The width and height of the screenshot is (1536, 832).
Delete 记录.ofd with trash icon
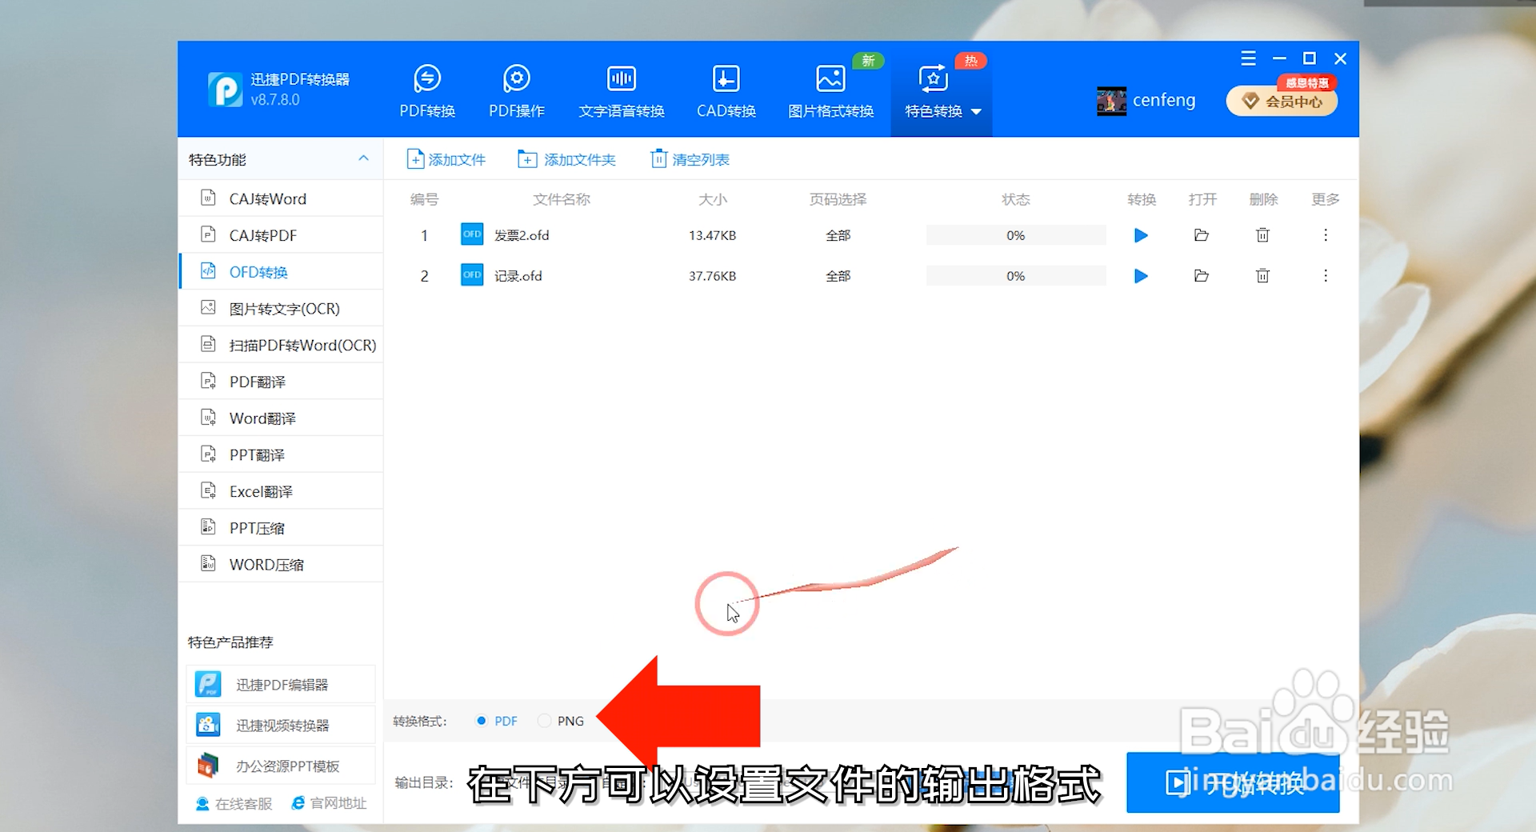(1262, 276)
